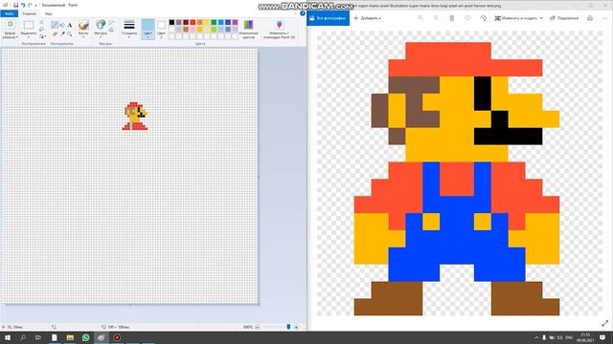Click the Save icon in Paint title bar
The width and height of the screenshot is (613, 344).
pos(15,5)
